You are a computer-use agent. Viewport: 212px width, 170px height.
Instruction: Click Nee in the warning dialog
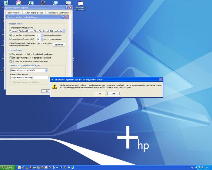point(113,93)
